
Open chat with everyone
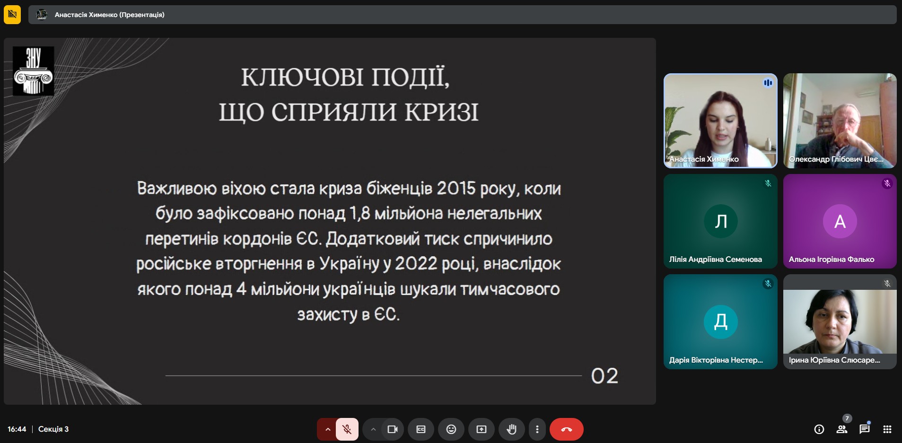pos(864,429)
